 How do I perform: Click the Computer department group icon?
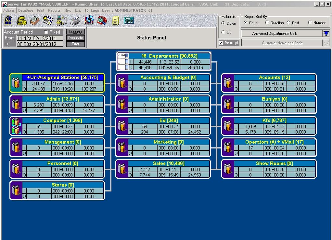(x=16, y=126)
